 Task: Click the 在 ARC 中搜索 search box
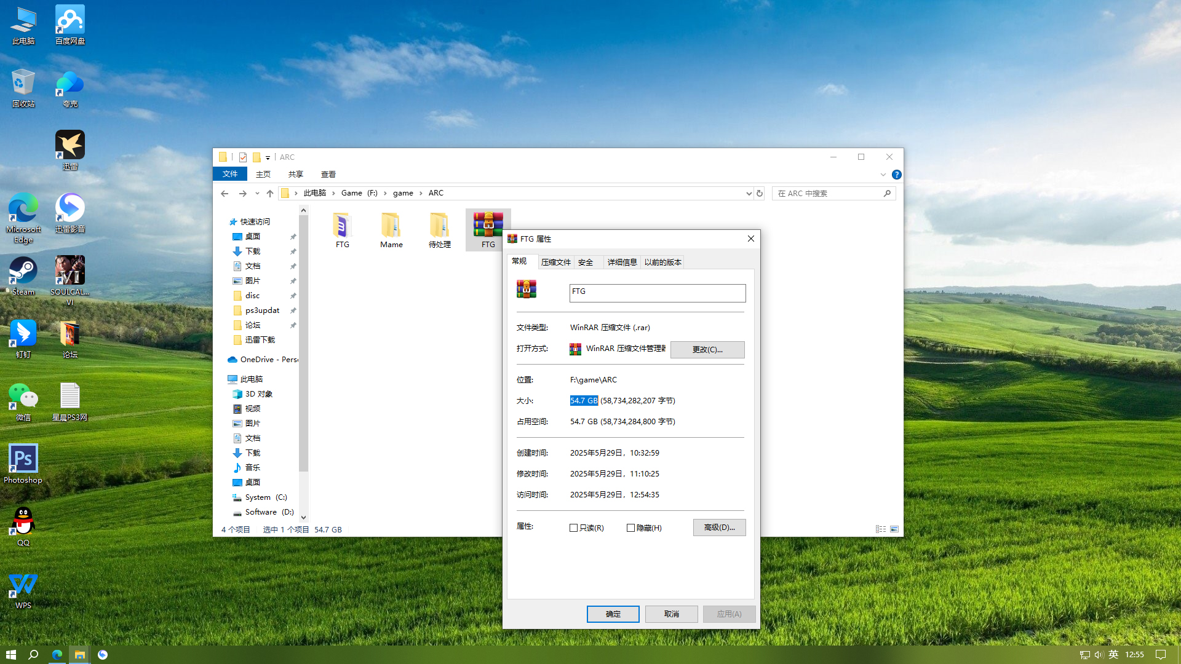[x=833, y=193]
